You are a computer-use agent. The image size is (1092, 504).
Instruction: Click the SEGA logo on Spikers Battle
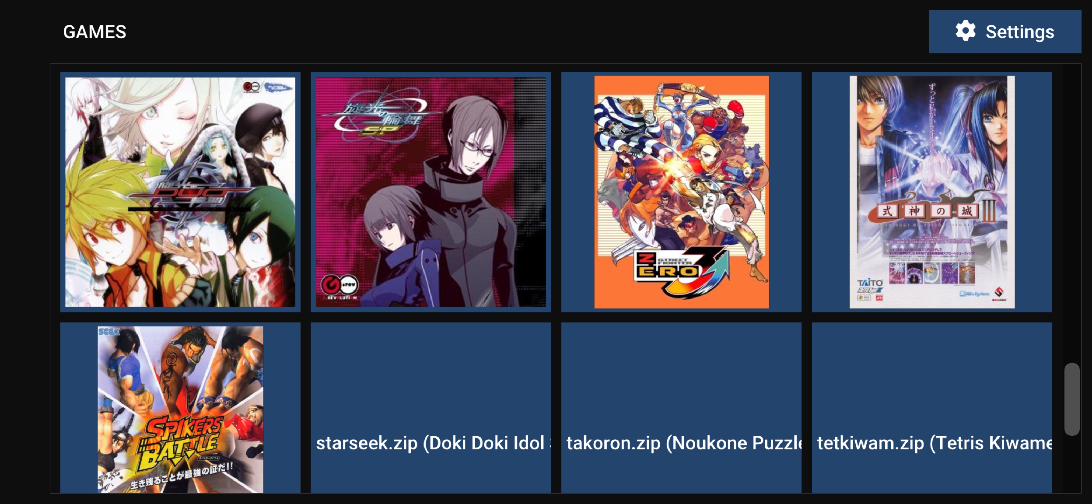[x=108, y=331]
